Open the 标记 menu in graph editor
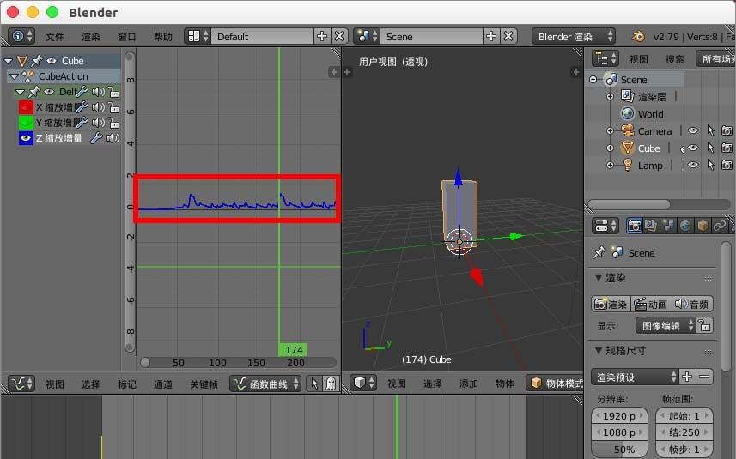The width and height of the screenshot is (736, 459). [x=127, y=384]
